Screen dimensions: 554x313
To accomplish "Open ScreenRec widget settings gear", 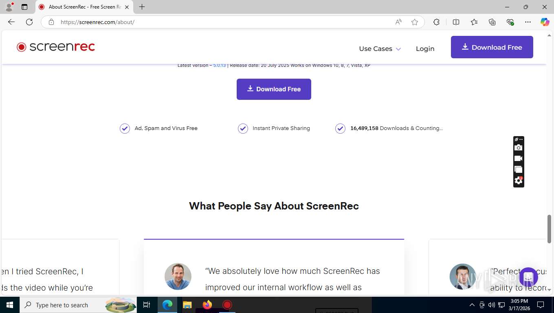I will point(518,180).
